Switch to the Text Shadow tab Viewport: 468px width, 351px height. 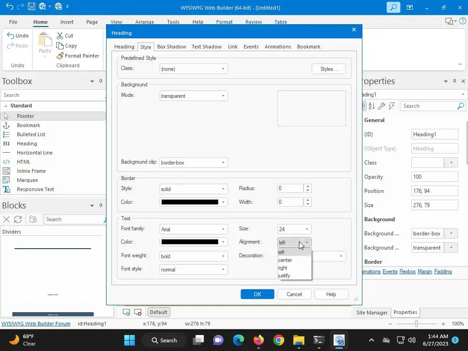click(207, 47)
